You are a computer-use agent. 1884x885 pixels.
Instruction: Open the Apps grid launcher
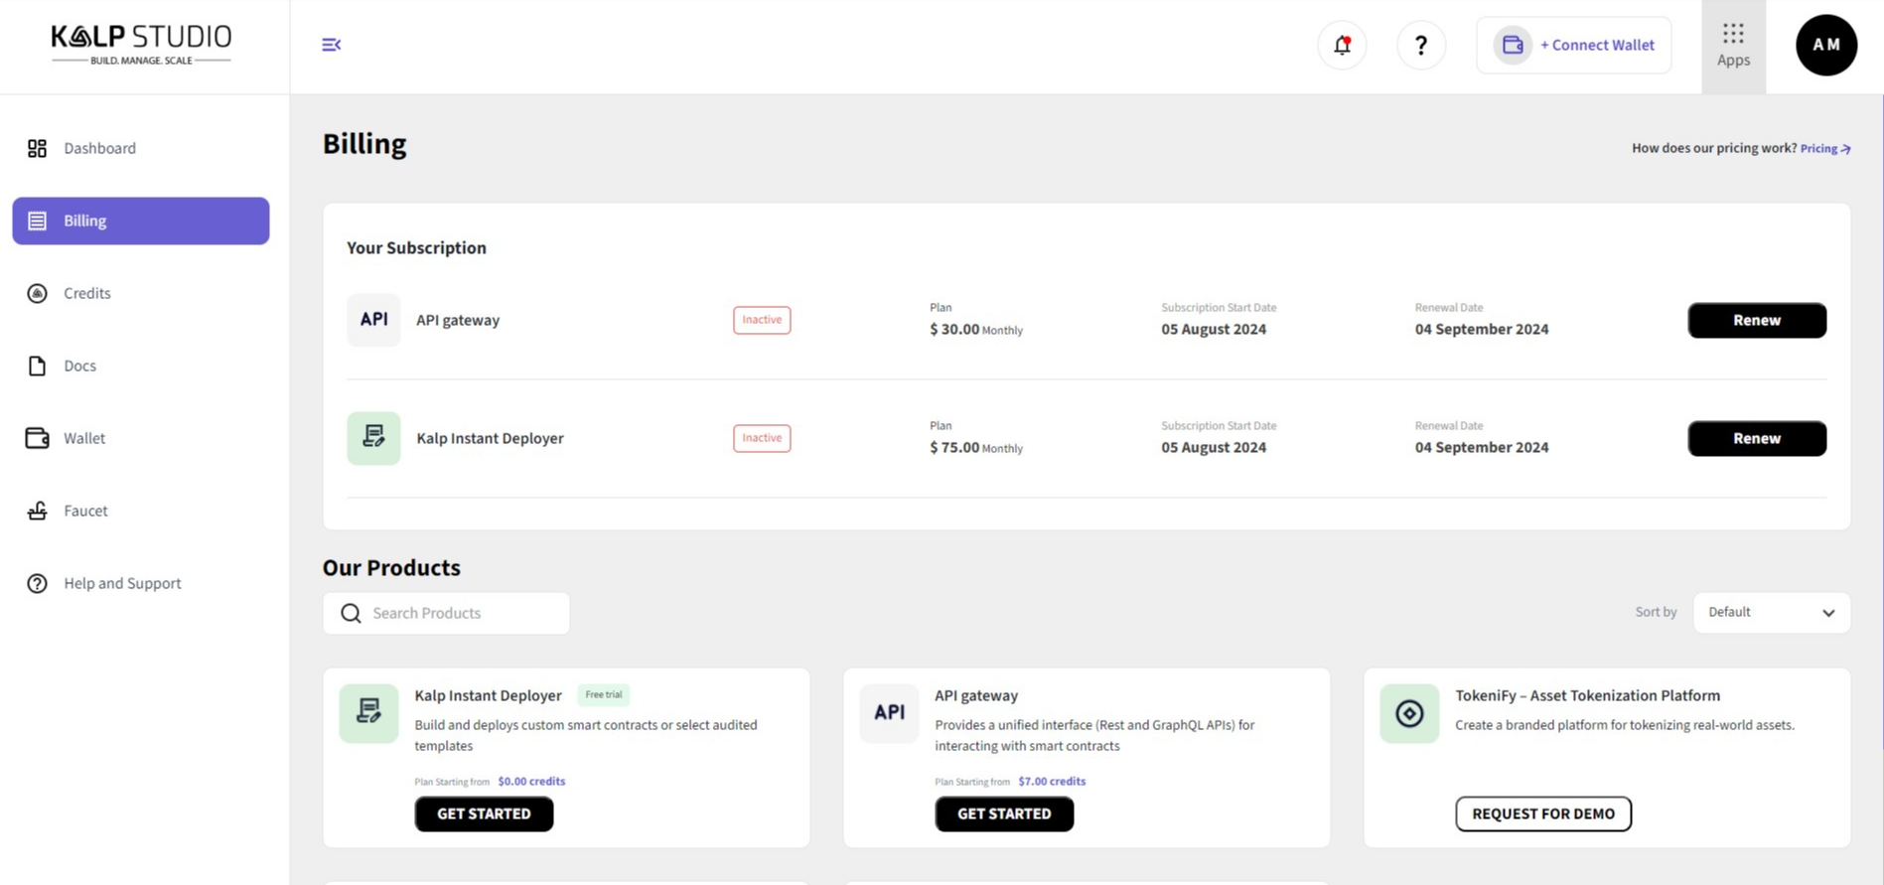(1733, 46)
